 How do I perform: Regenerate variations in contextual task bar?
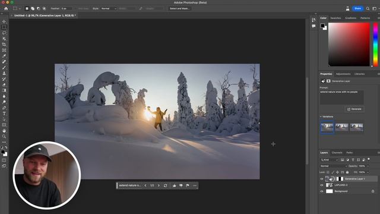165,185
